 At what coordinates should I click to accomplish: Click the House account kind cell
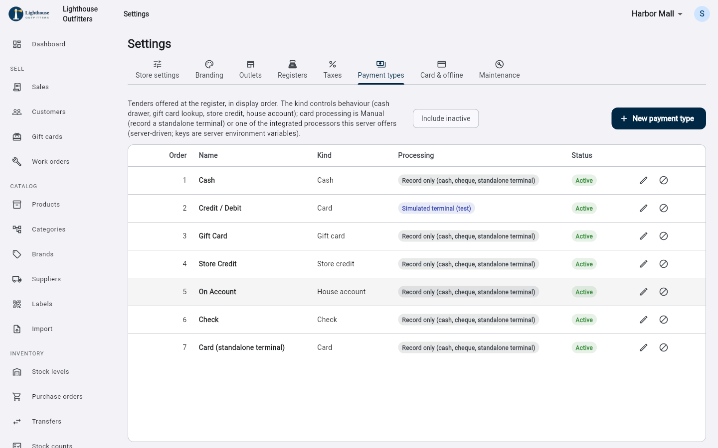click(x=342, y=292)
